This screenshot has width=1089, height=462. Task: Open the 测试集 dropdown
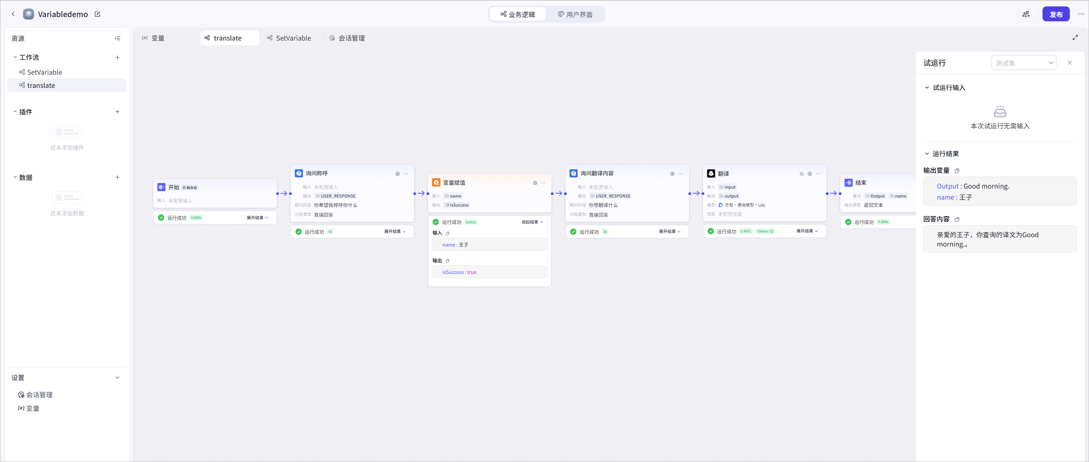1024,63
